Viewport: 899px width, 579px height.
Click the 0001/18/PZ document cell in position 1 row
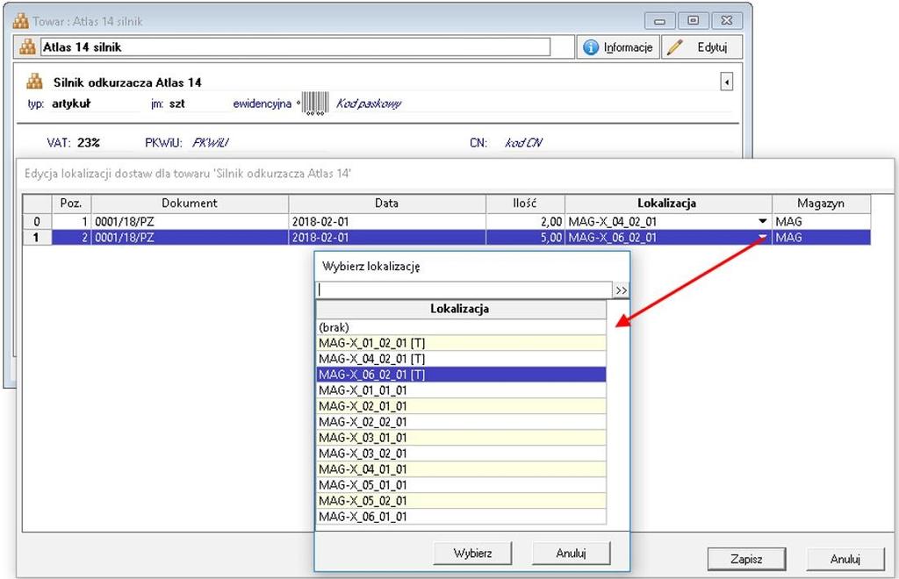coord(190,221)
